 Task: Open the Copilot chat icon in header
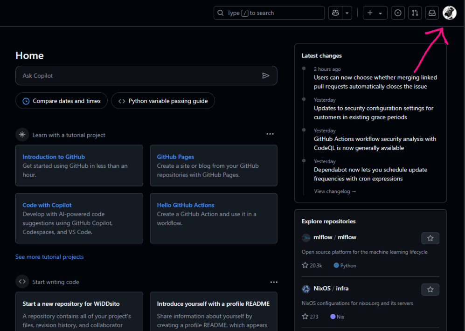click(335, 13)
